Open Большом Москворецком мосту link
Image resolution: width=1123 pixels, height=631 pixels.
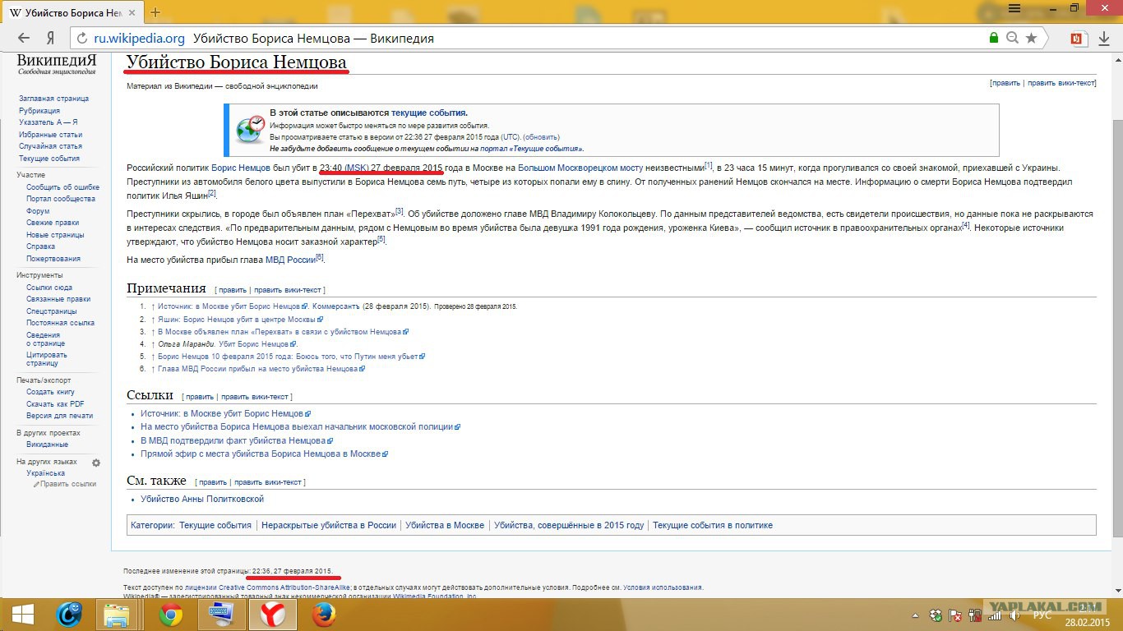[580, 168]
